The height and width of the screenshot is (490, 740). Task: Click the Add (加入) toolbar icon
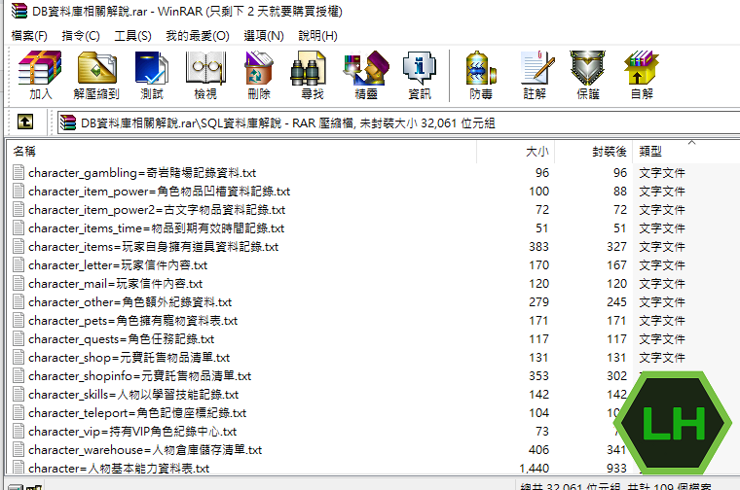tap(40, 76)
